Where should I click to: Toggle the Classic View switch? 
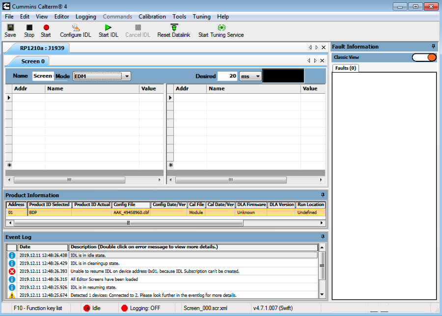[424, 57]
